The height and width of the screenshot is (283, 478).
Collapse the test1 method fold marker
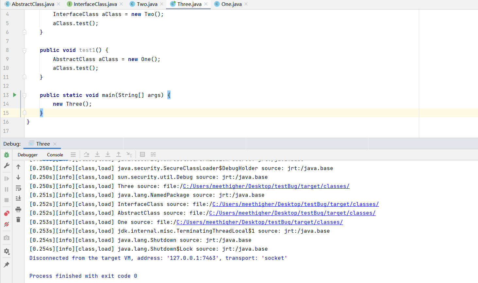click(x=25, y=50)
